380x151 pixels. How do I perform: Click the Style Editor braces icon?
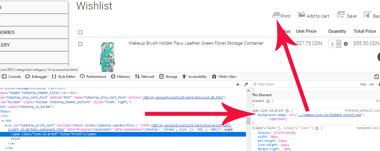54,77
